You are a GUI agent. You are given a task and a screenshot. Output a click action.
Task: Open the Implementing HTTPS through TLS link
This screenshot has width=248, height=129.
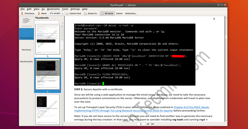[124, 111]
